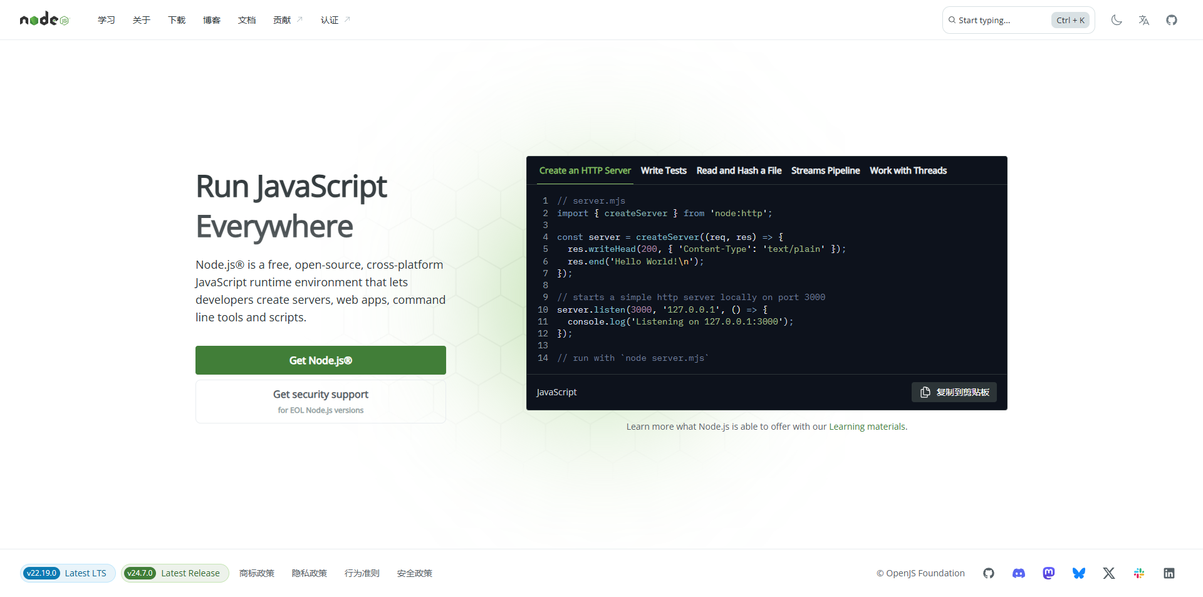Image resolution: width=1203 pixels, height=597 pixels.
Task: Open the Bluesky butterfly icon
Action: point(1079,573)
